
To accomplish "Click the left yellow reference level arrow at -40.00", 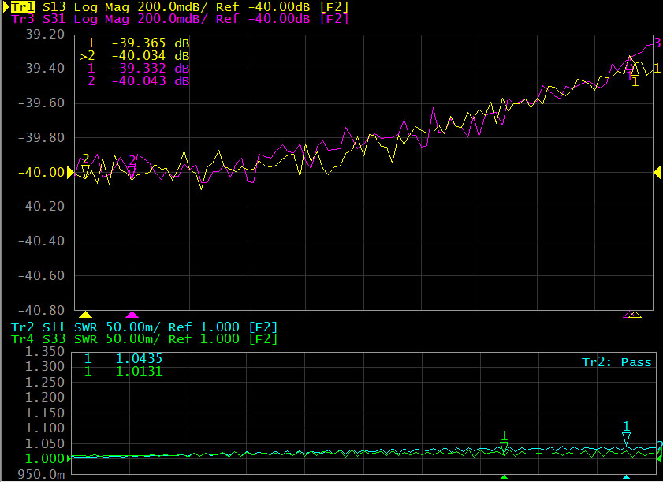I will [71, 172].
